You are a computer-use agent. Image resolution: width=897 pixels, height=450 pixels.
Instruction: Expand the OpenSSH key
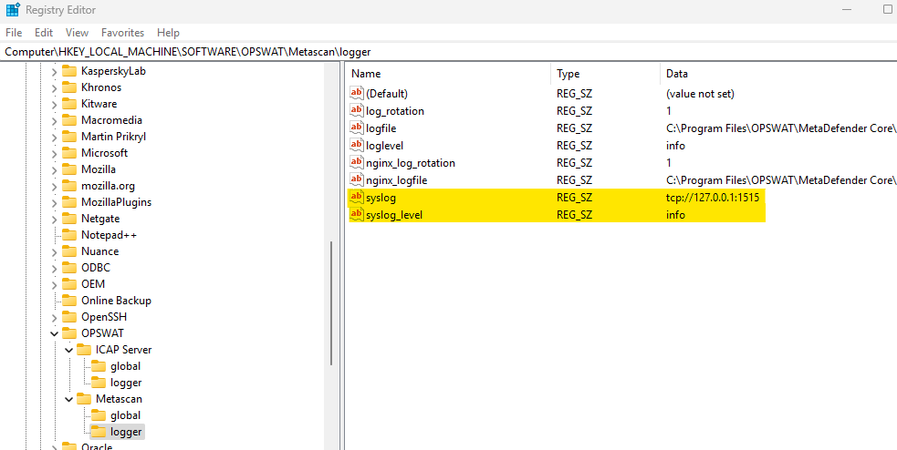pyautogui.click(x=55, y=317)
